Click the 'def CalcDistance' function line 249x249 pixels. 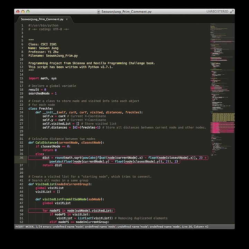click(x=66, y=143)
